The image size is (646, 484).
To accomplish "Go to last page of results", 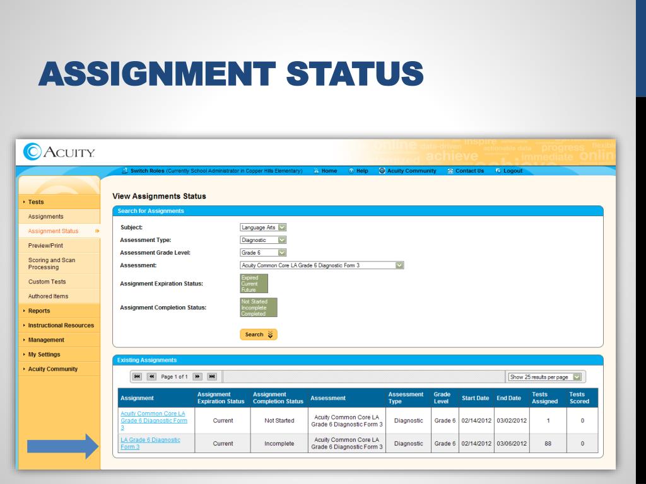I will (x=212, y=377).
